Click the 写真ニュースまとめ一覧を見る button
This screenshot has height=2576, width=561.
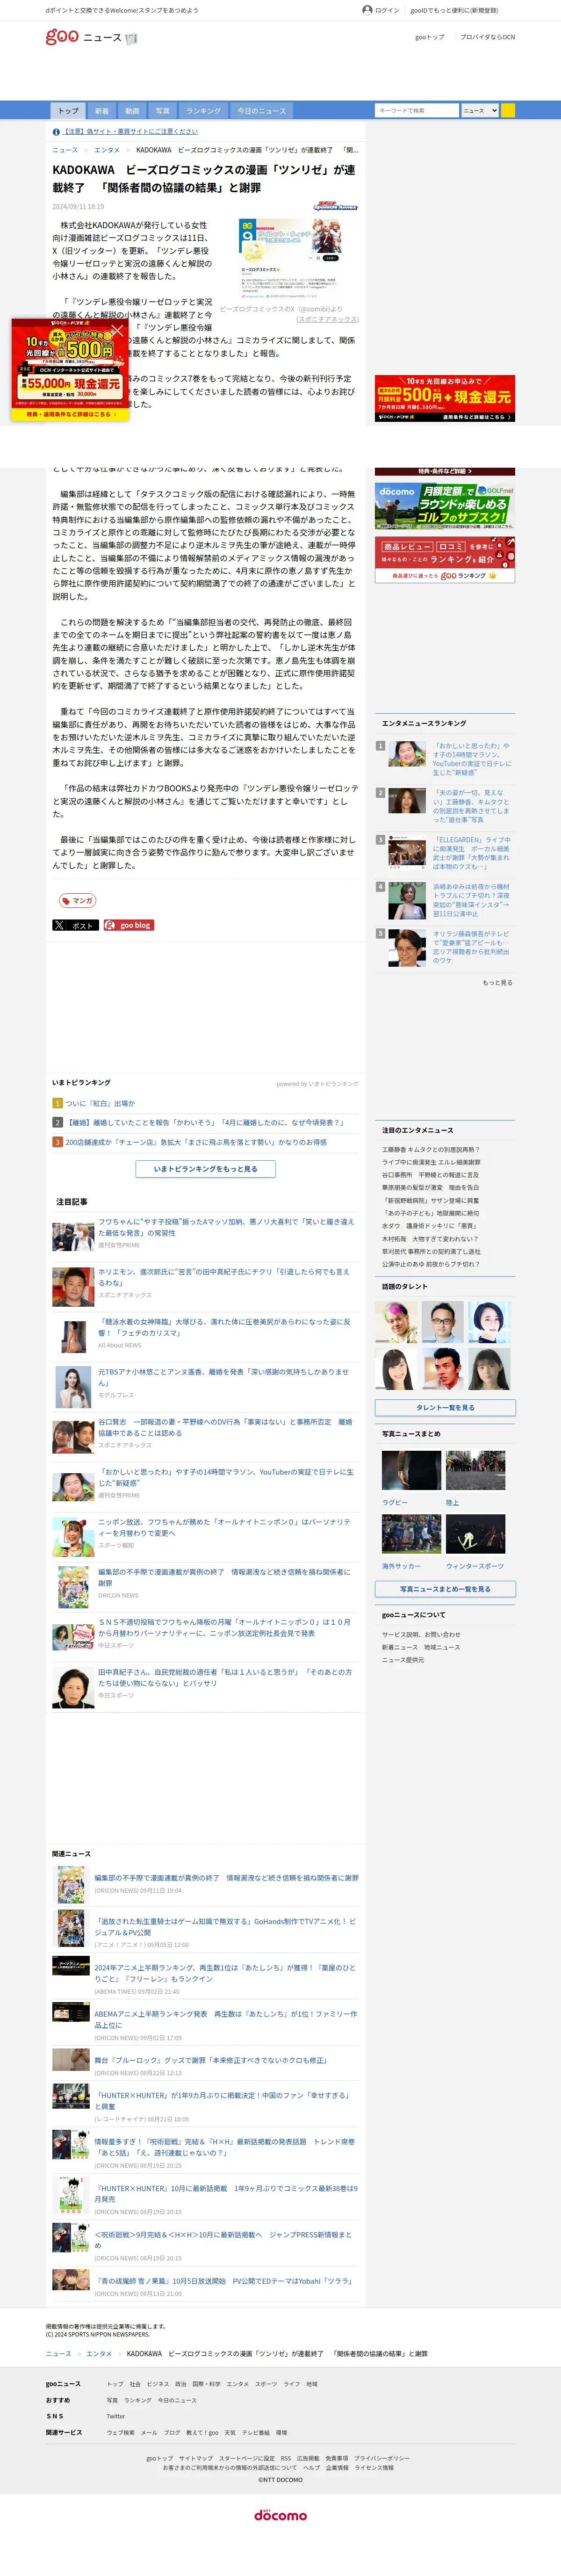(445, 1589)
